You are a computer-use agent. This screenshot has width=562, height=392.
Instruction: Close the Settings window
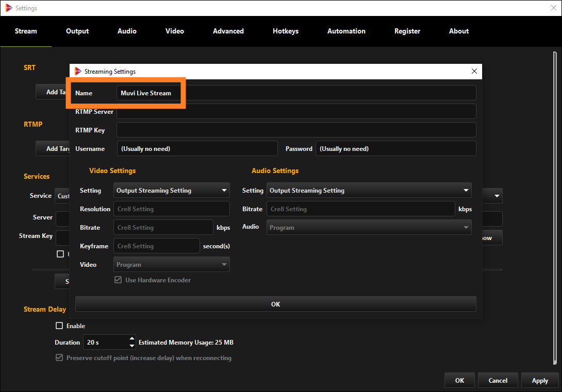(553, 8)
